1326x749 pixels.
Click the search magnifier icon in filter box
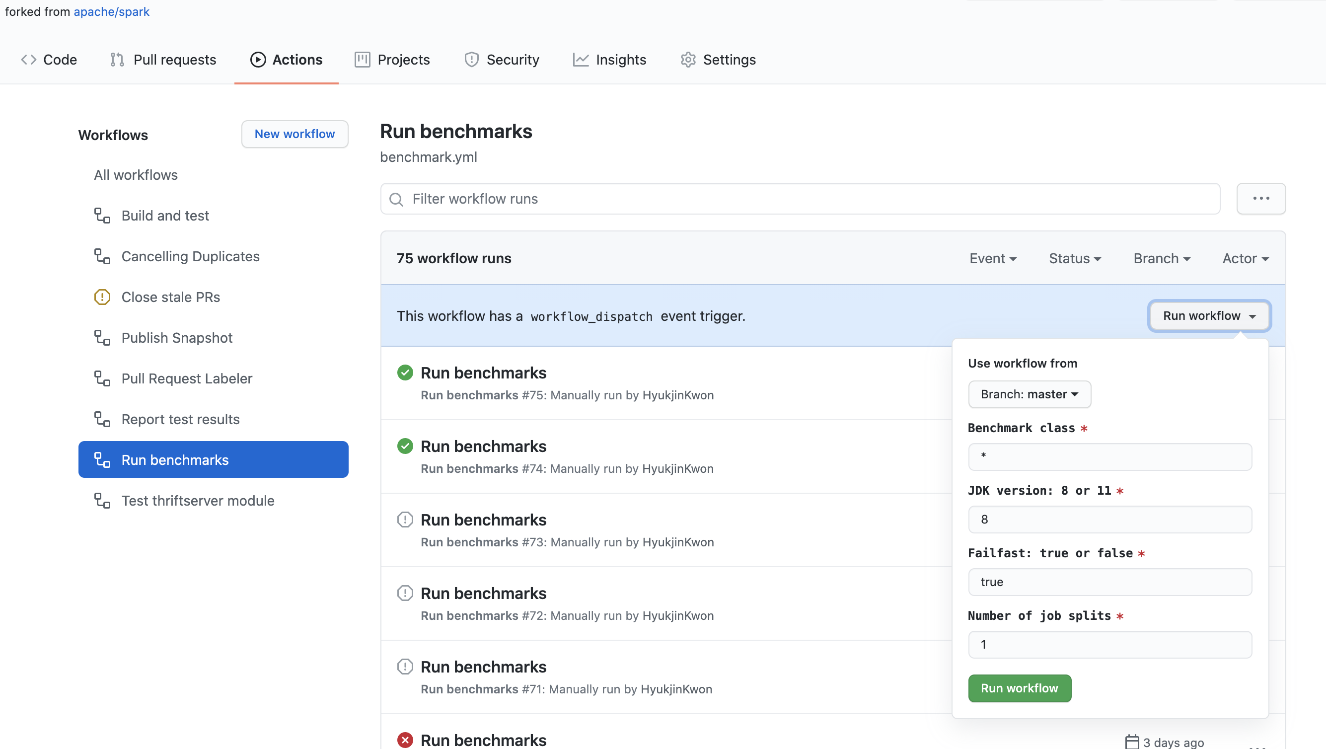pyautogui.click(x=396, y=199)
